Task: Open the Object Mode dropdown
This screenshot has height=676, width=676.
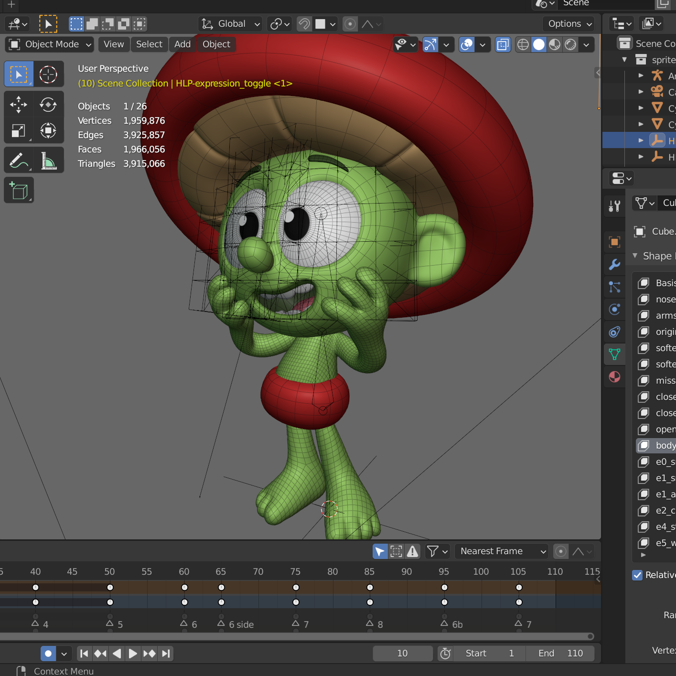Action: [49, 44]
